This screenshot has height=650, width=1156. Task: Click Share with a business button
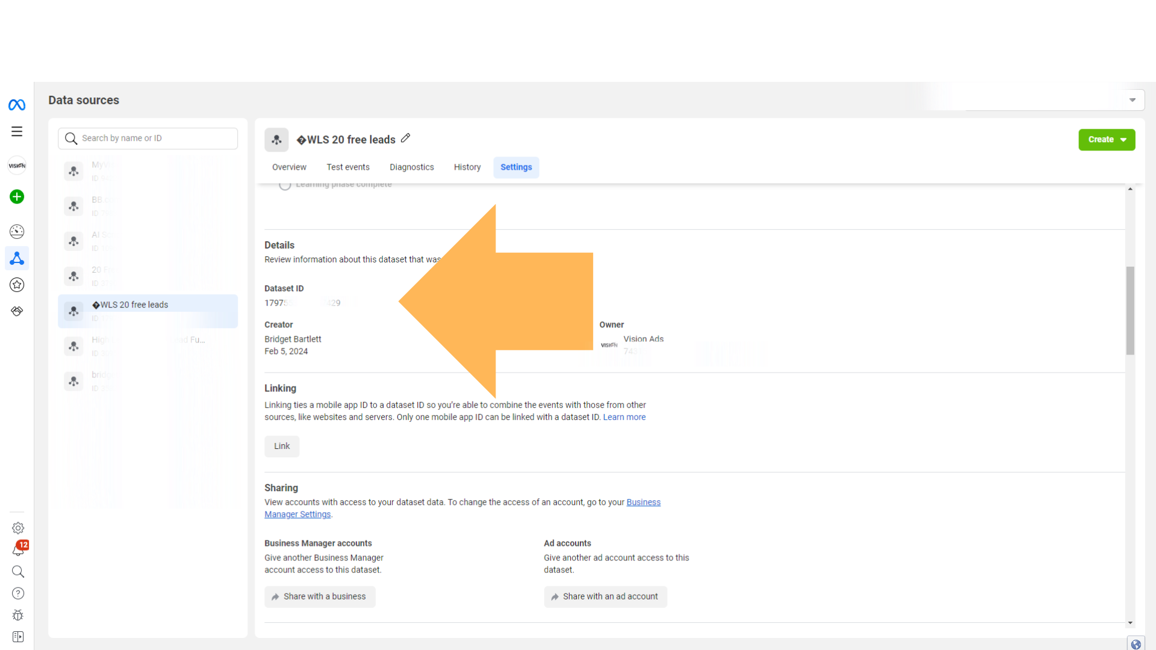click(x=320, y=596)
